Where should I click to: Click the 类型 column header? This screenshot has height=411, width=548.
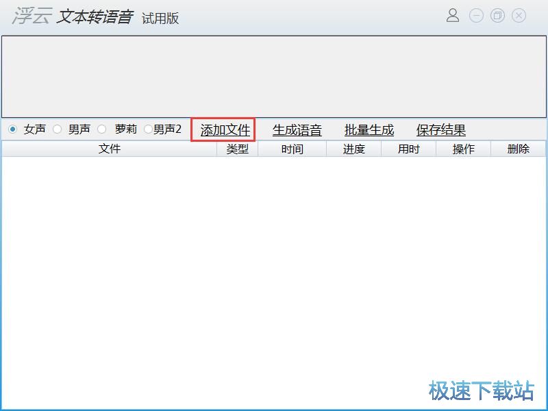237,149
